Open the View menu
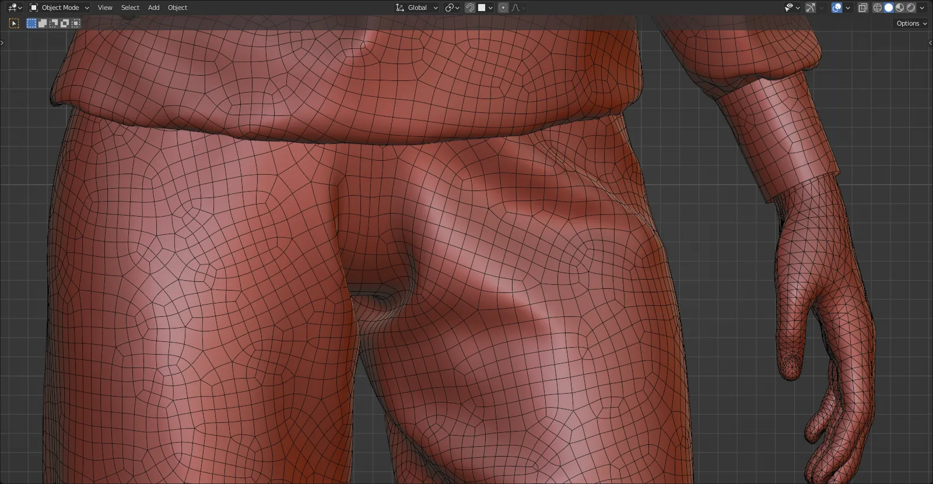 (105, 8)
